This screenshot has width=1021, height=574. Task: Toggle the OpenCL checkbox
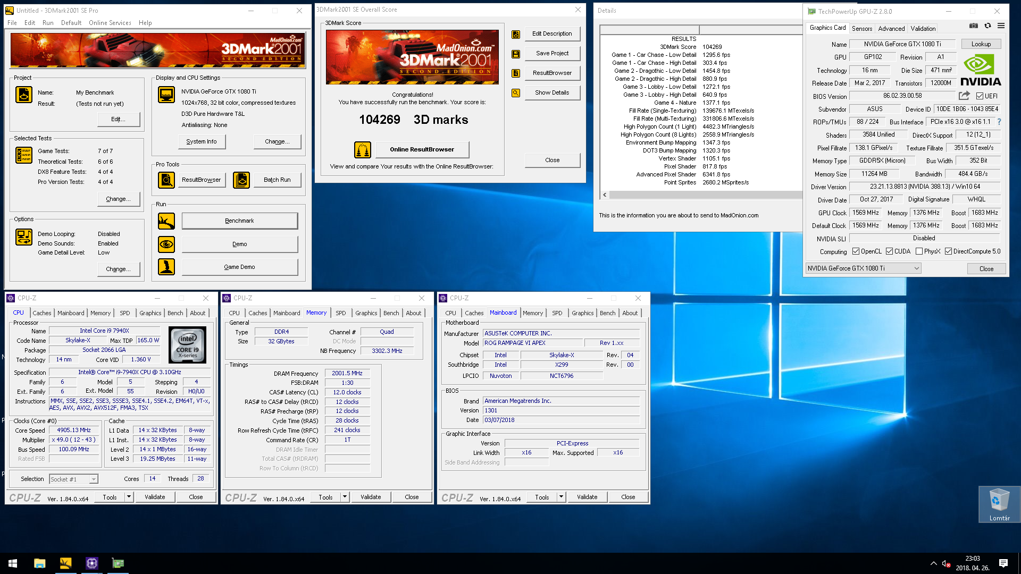[856, 251]
